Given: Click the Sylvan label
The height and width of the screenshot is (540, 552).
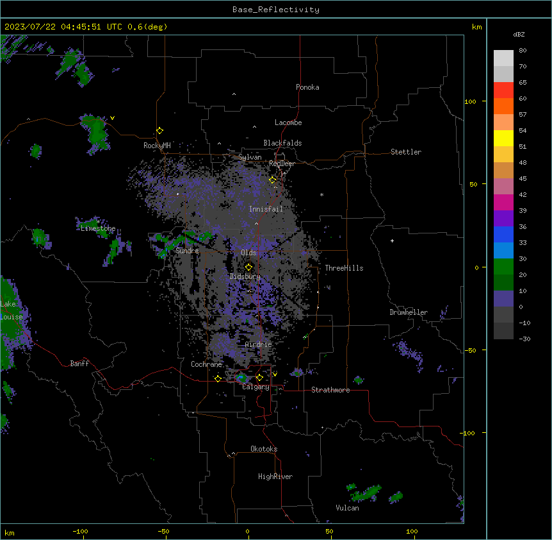Looking at the screenshot, I should (x=250, y=157).
